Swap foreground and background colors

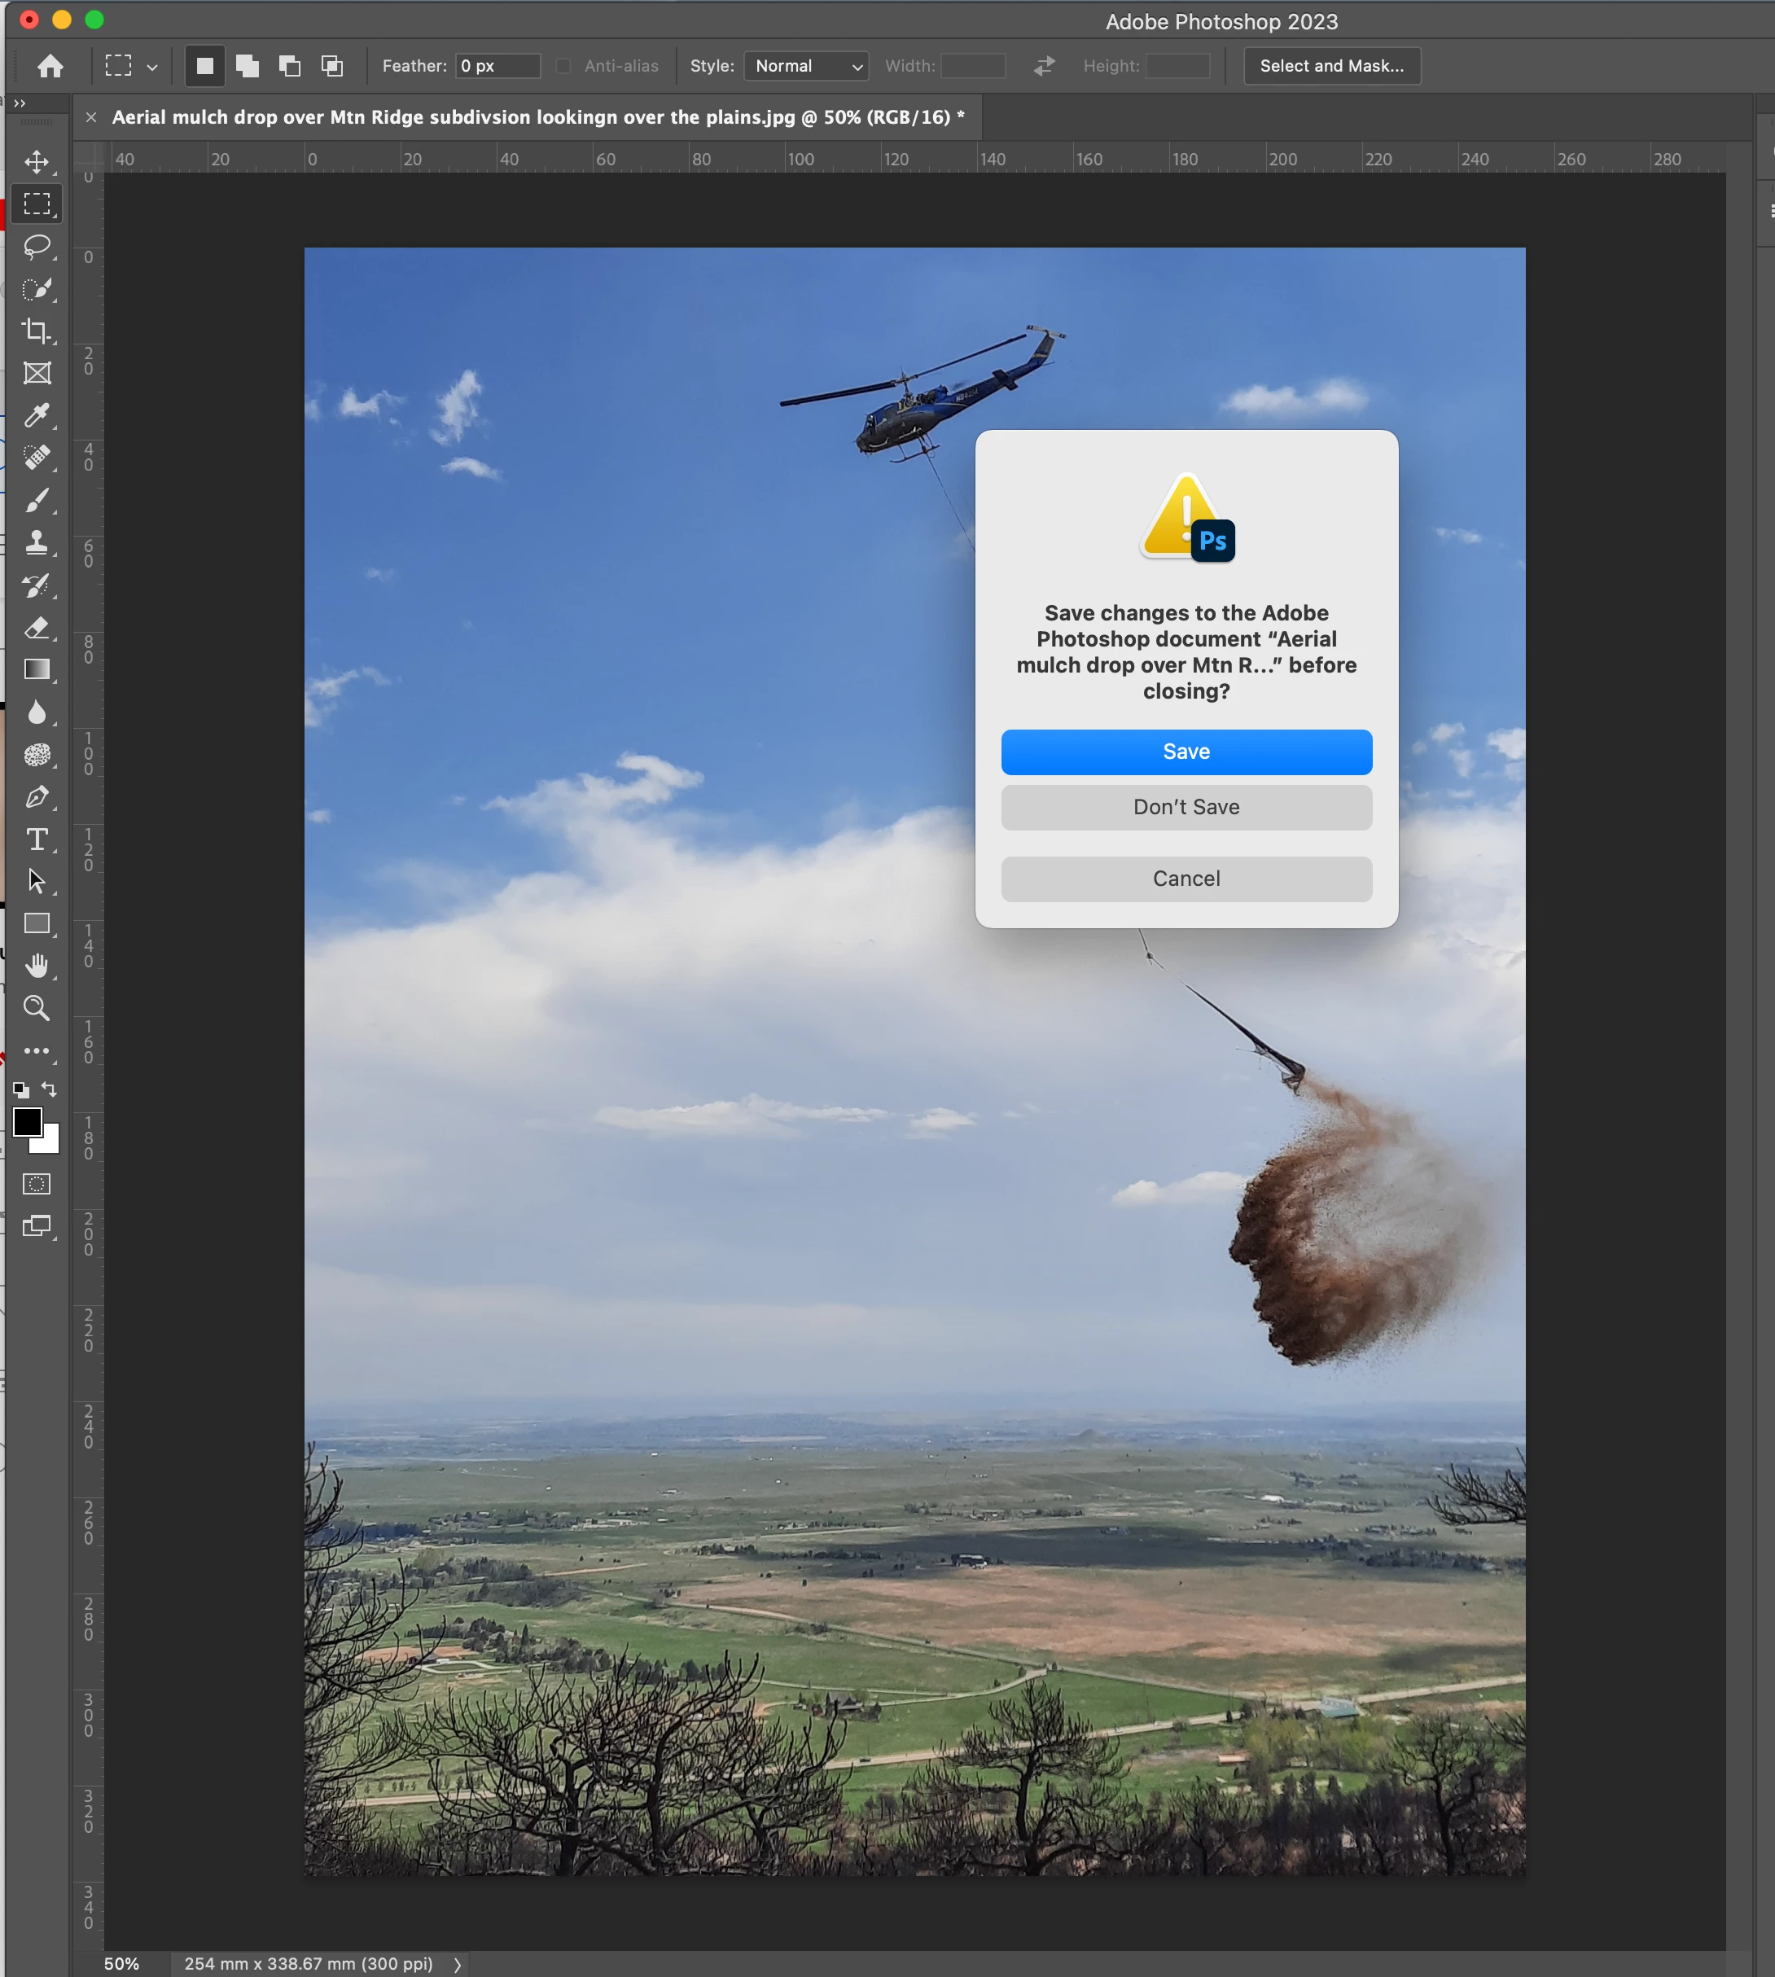50,1089
